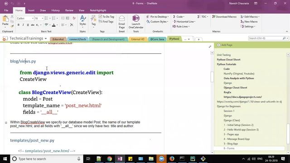
Task: Add a To Do Tag
Action: [106, 17]
